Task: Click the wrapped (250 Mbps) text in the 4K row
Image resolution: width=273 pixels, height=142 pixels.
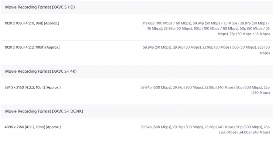Action: tap(260, 93)
